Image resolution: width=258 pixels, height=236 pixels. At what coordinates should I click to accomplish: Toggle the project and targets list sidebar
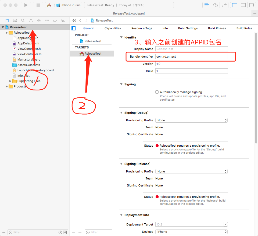click(74, 28)
